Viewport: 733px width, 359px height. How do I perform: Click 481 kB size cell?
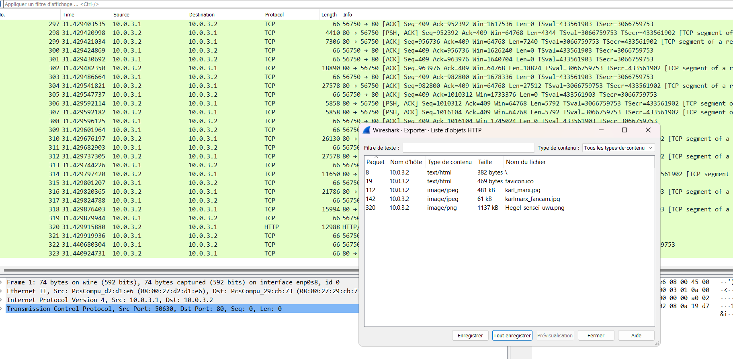[x=486, y=190]
